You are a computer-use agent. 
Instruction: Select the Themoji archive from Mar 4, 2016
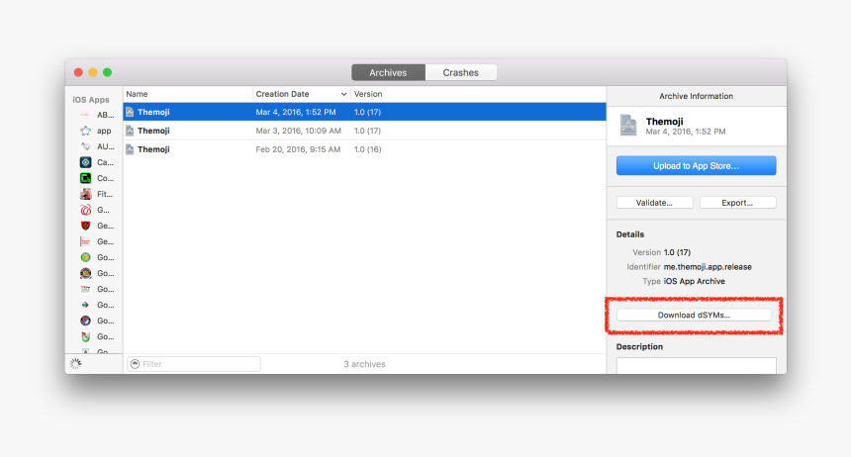(365, 112)
